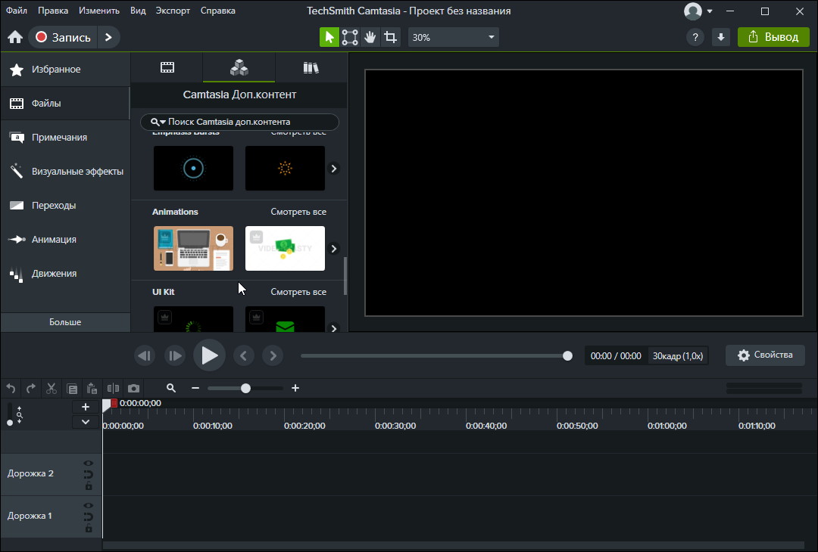Select the arrow Edit mode tool

(329, 38)
